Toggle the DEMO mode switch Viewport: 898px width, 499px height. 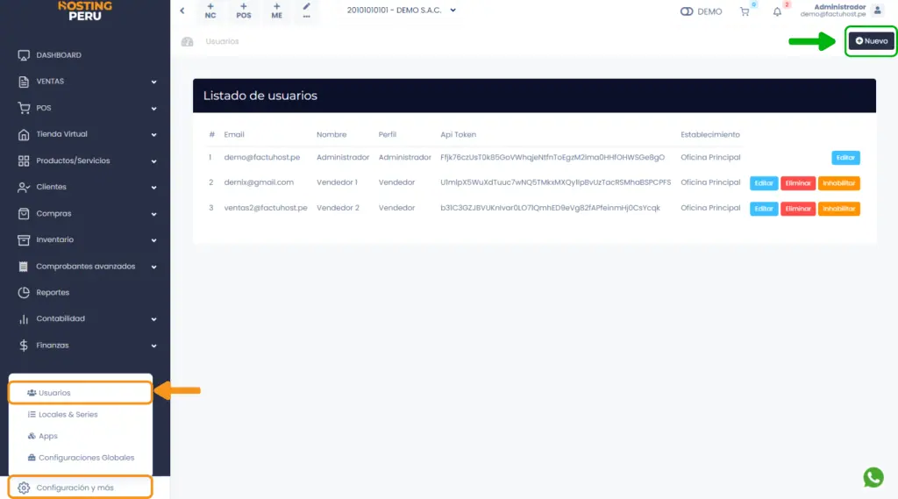click(687, 11)
